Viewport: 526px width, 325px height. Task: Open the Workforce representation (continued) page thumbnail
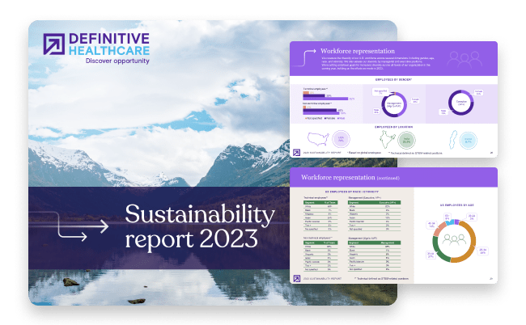click(393, 225)
